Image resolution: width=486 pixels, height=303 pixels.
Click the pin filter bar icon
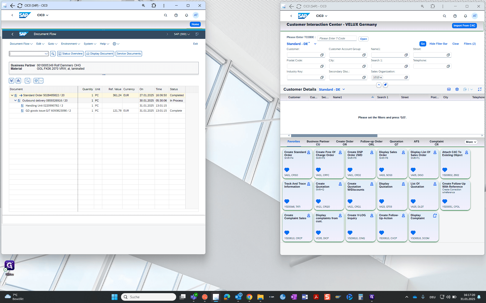click(x=385, y=85)
